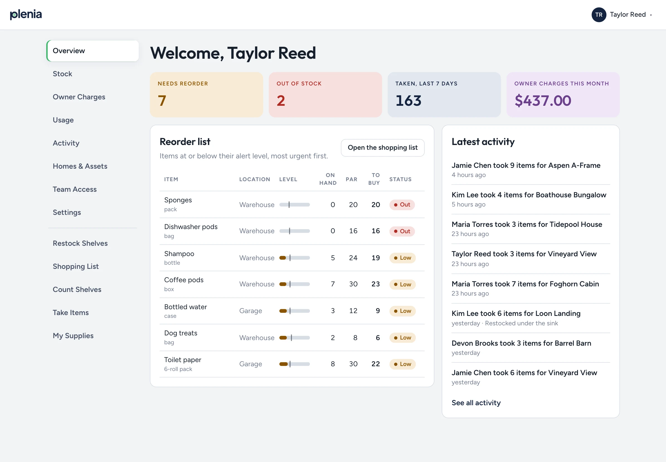Follow the See all activity link

pos(476,403)
